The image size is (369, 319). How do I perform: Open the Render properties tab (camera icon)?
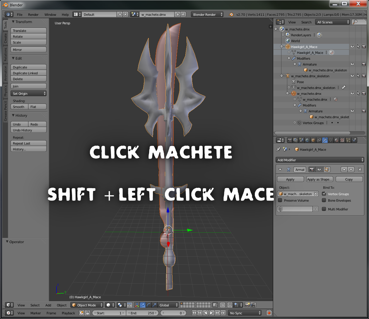pos(290,140)
